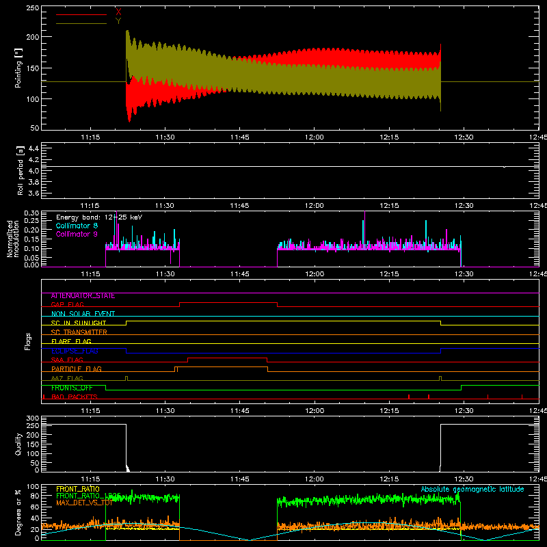547x547 pixels.
Task: Click the 12:00 time label under the Pointing plot
Action: coord(315,137)
